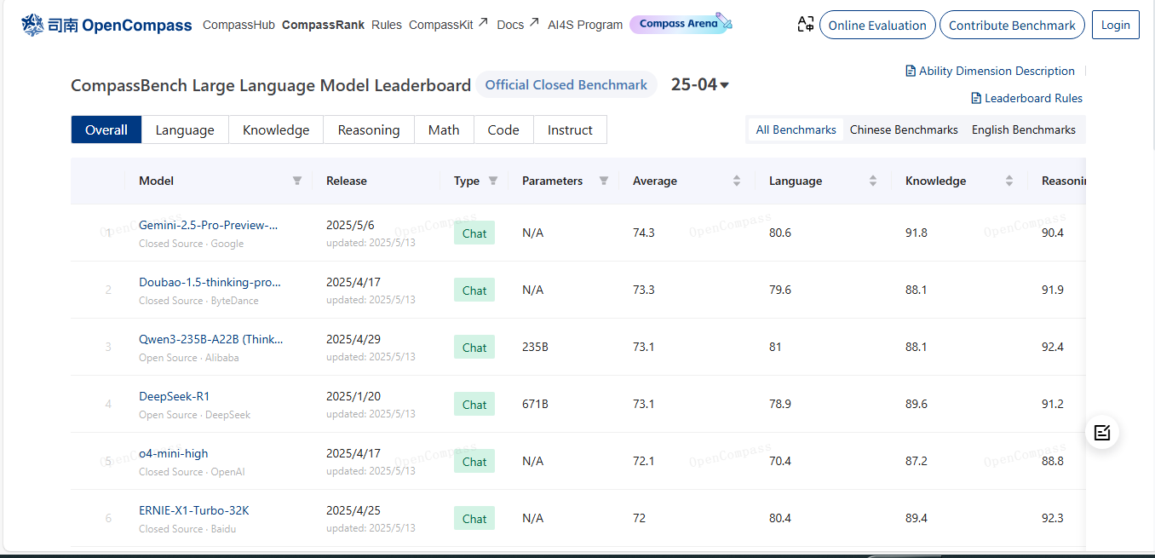Sort by Language column arrows
1155x558 pixels.
[x=873, y=181]
